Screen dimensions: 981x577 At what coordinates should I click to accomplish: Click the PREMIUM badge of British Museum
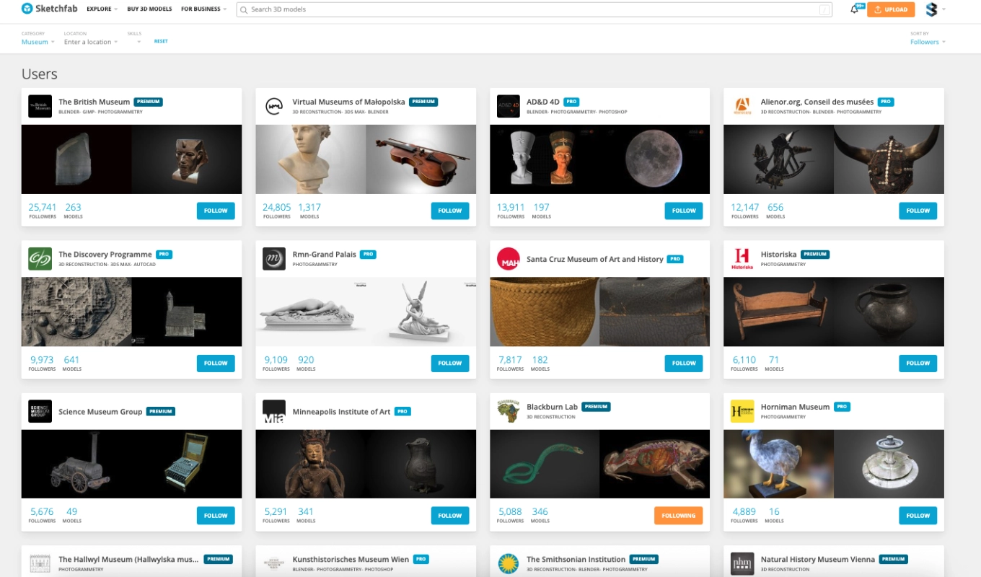tap(148, 102)
